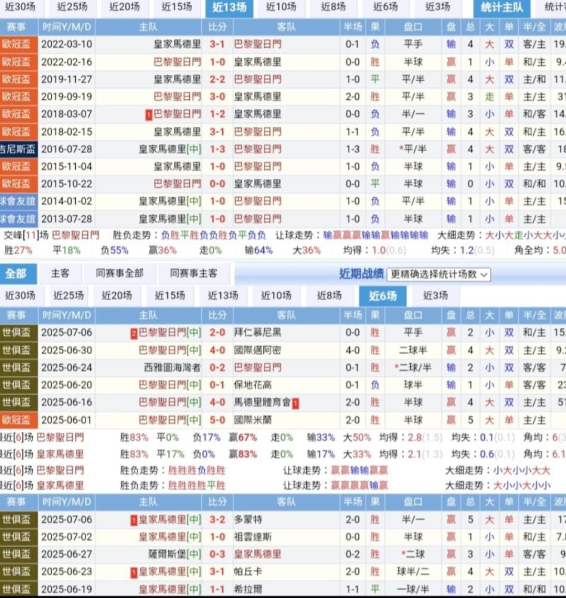Click the *平/半 handicap in the 2016-07-28 row
Screen dimensions: 566x598
click(x=413, y=149)
